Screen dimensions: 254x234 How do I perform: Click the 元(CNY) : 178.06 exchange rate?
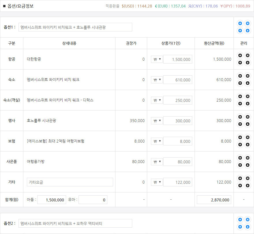pyautogui.click(x=203, y=6)
